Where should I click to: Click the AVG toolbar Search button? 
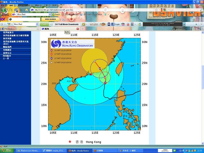point(56,14)
